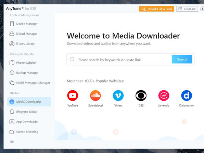
Task: Click the Vimeo text label
Action: (118, 105)
